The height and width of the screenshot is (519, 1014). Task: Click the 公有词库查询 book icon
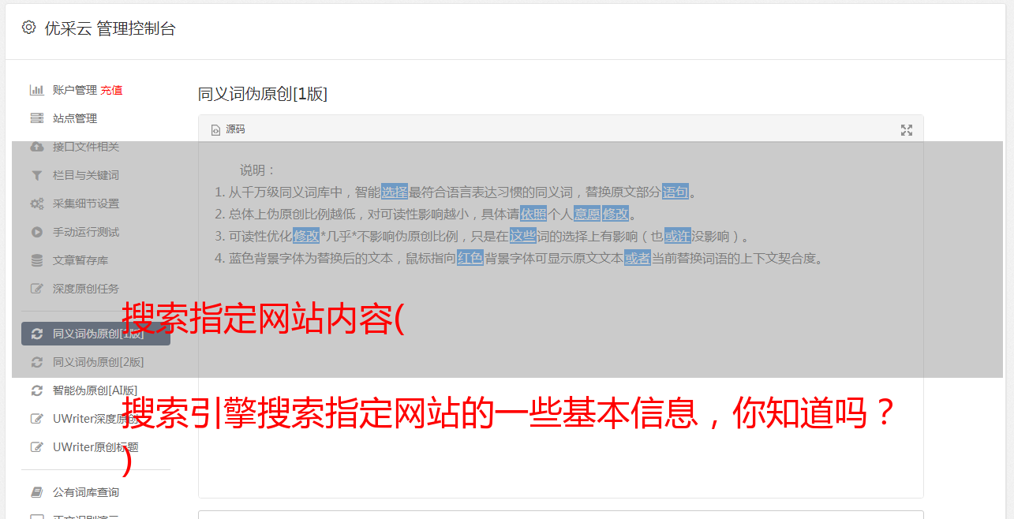pos(36,492)
